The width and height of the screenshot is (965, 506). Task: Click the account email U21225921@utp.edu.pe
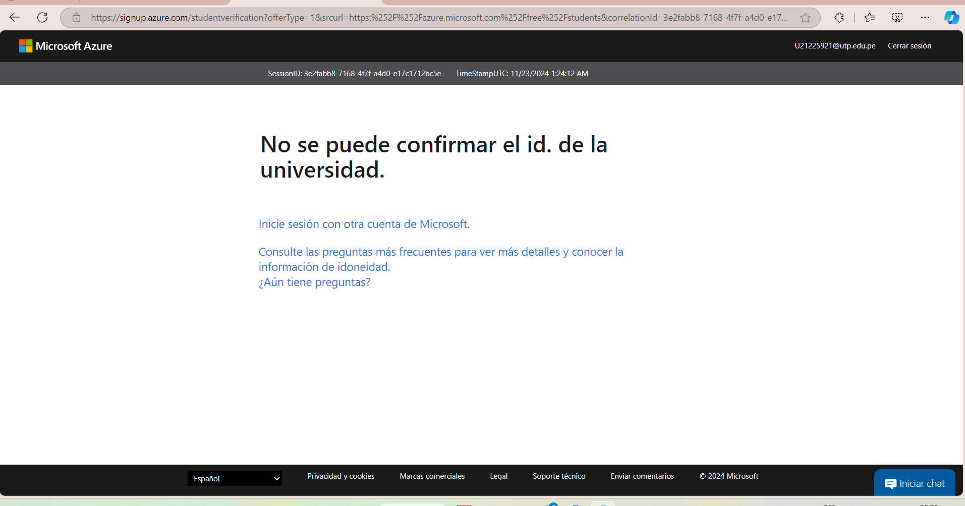[x=834, y=45]
